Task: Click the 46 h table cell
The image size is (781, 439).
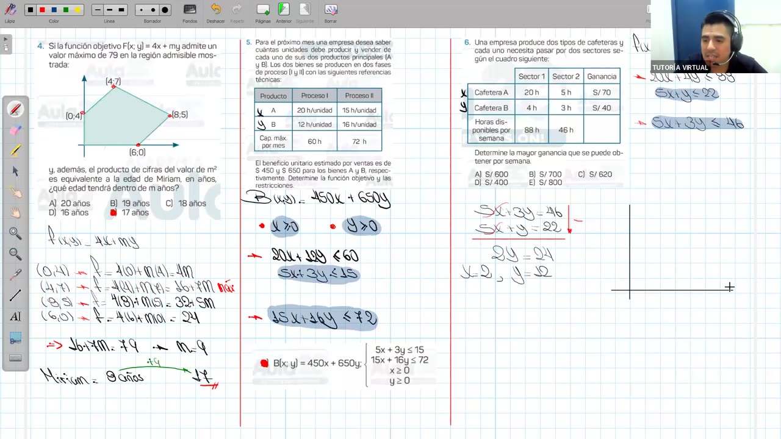Action: point(566,130)
